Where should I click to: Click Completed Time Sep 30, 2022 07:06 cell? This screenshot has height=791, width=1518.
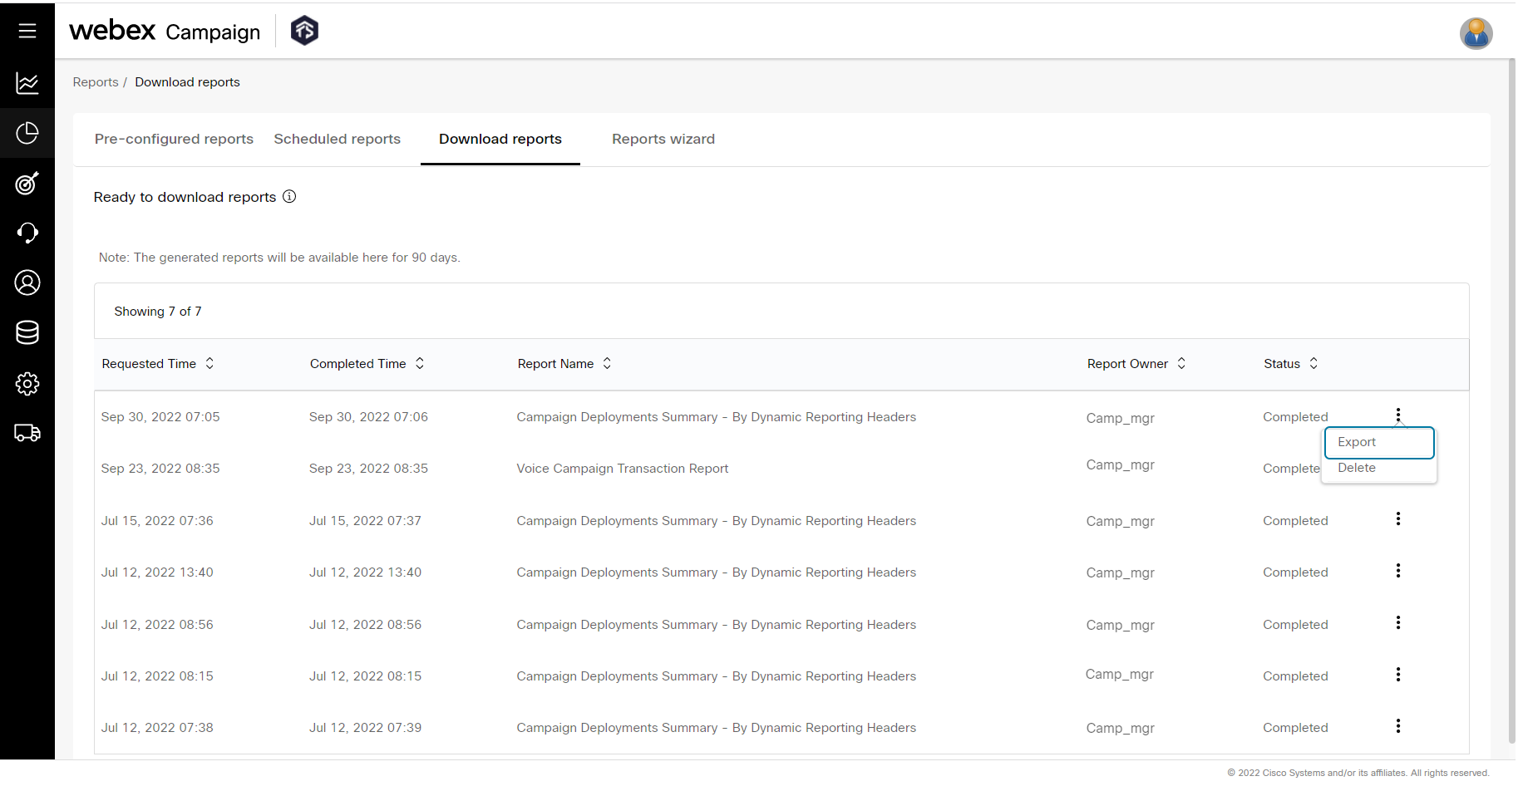point(368,417)
